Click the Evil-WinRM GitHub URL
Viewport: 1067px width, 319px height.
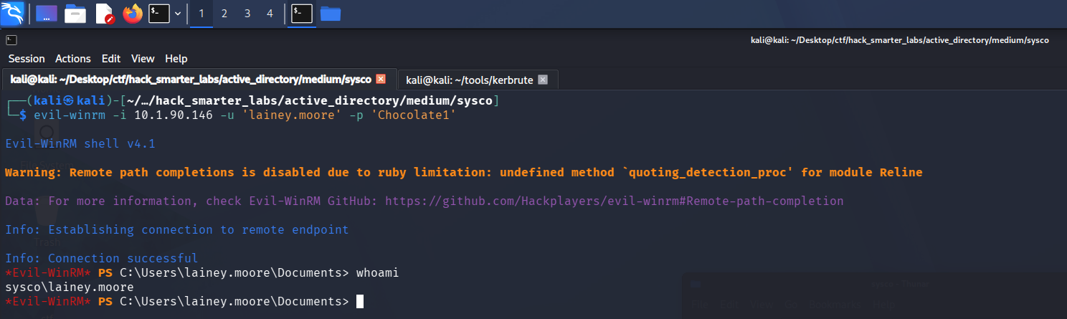pos(615,201)
